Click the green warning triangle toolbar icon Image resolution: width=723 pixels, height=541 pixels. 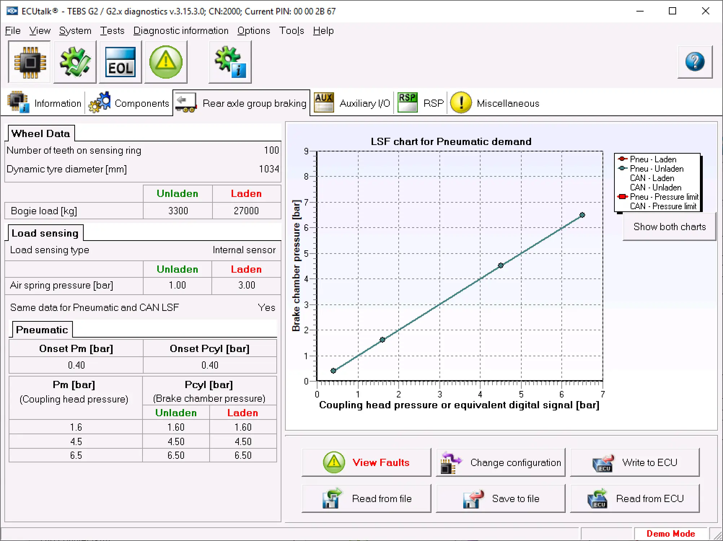tap(166, 62)
